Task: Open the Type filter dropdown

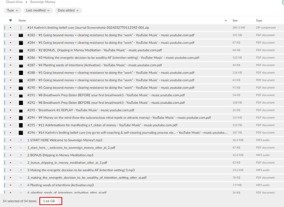Action: click(12, 10)
